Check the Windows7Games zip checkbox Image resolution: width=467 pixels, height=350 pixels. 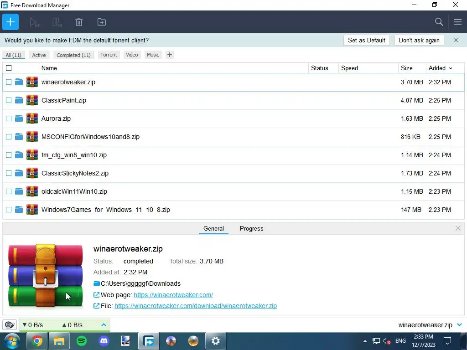coord(9,210)
